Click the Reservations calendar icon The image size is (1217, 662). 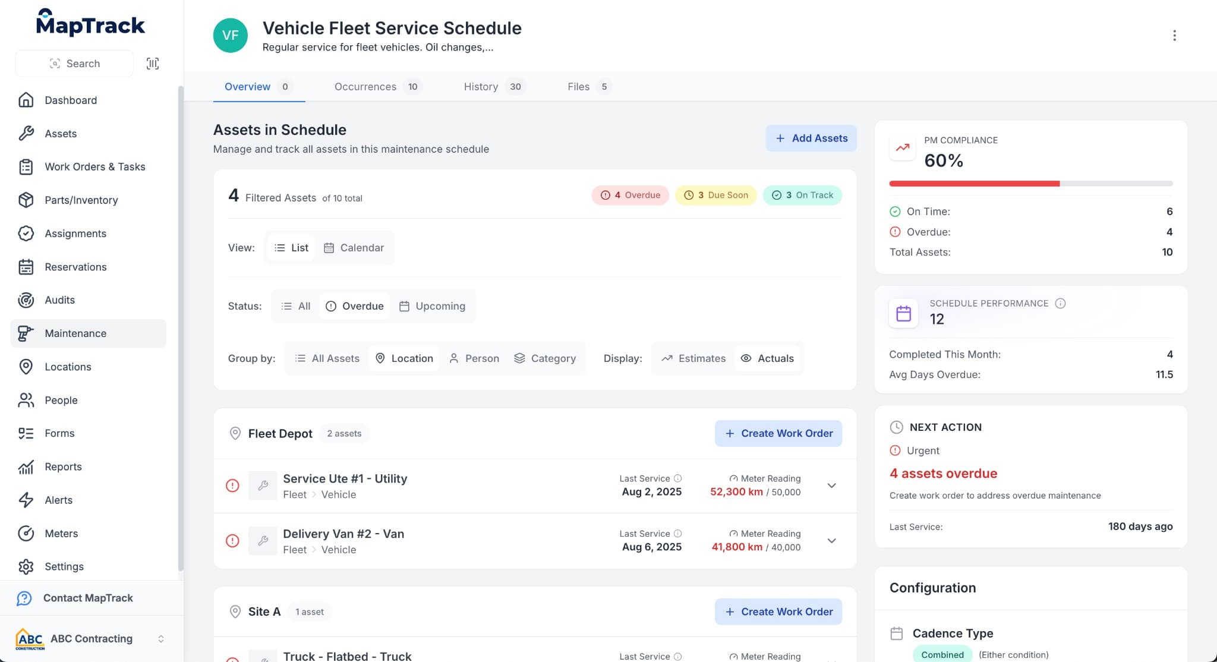[26, 267]
